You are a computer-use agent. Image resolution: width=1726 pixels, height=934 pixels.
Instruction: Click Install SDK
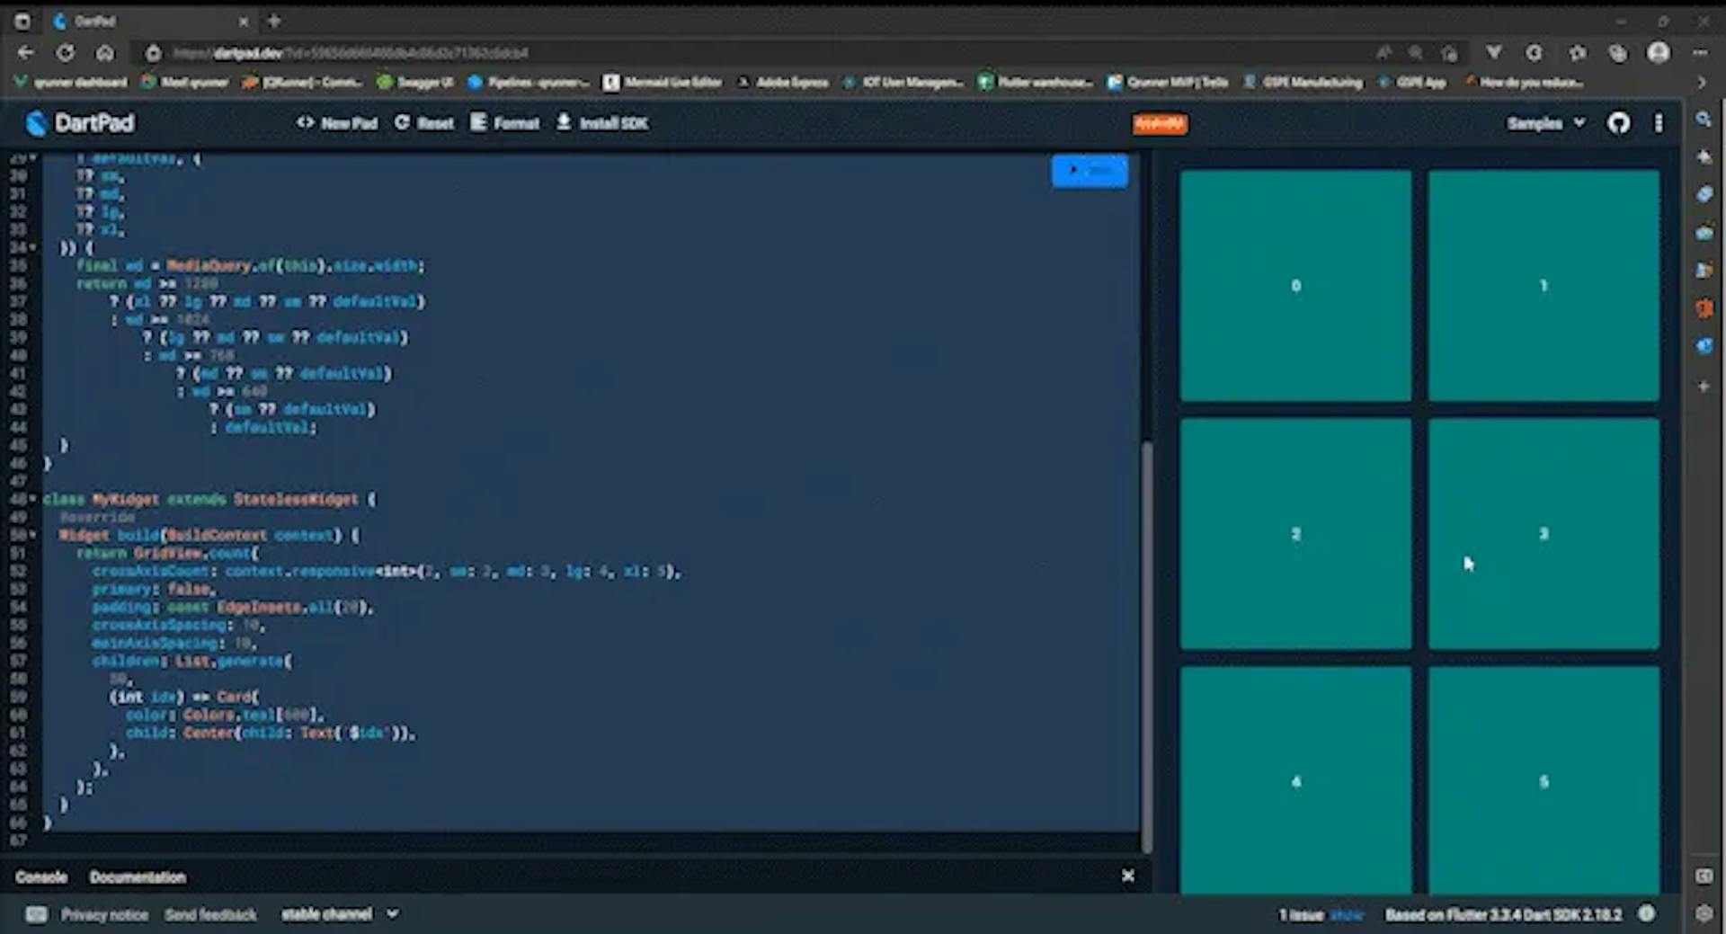(x=602, y=123)
